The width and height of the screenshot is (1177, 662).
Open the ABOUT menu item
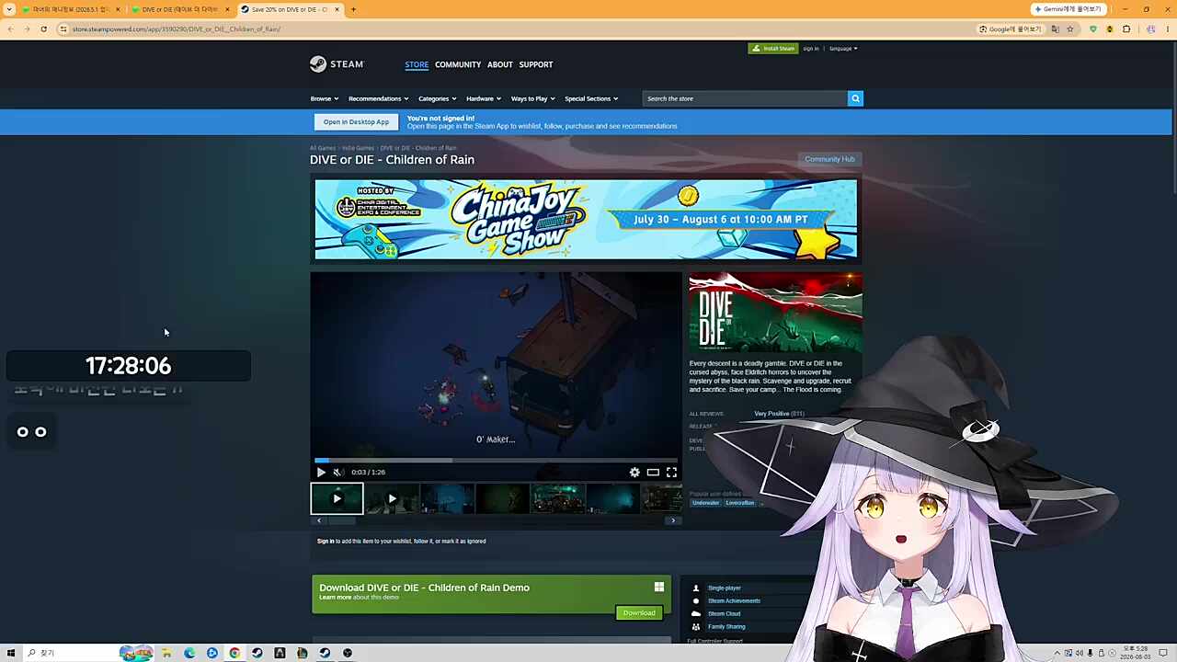[x=500, y=65]
